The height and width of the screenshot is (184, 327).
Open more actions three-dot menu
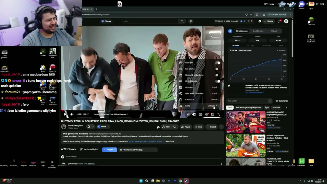point(221,127)
